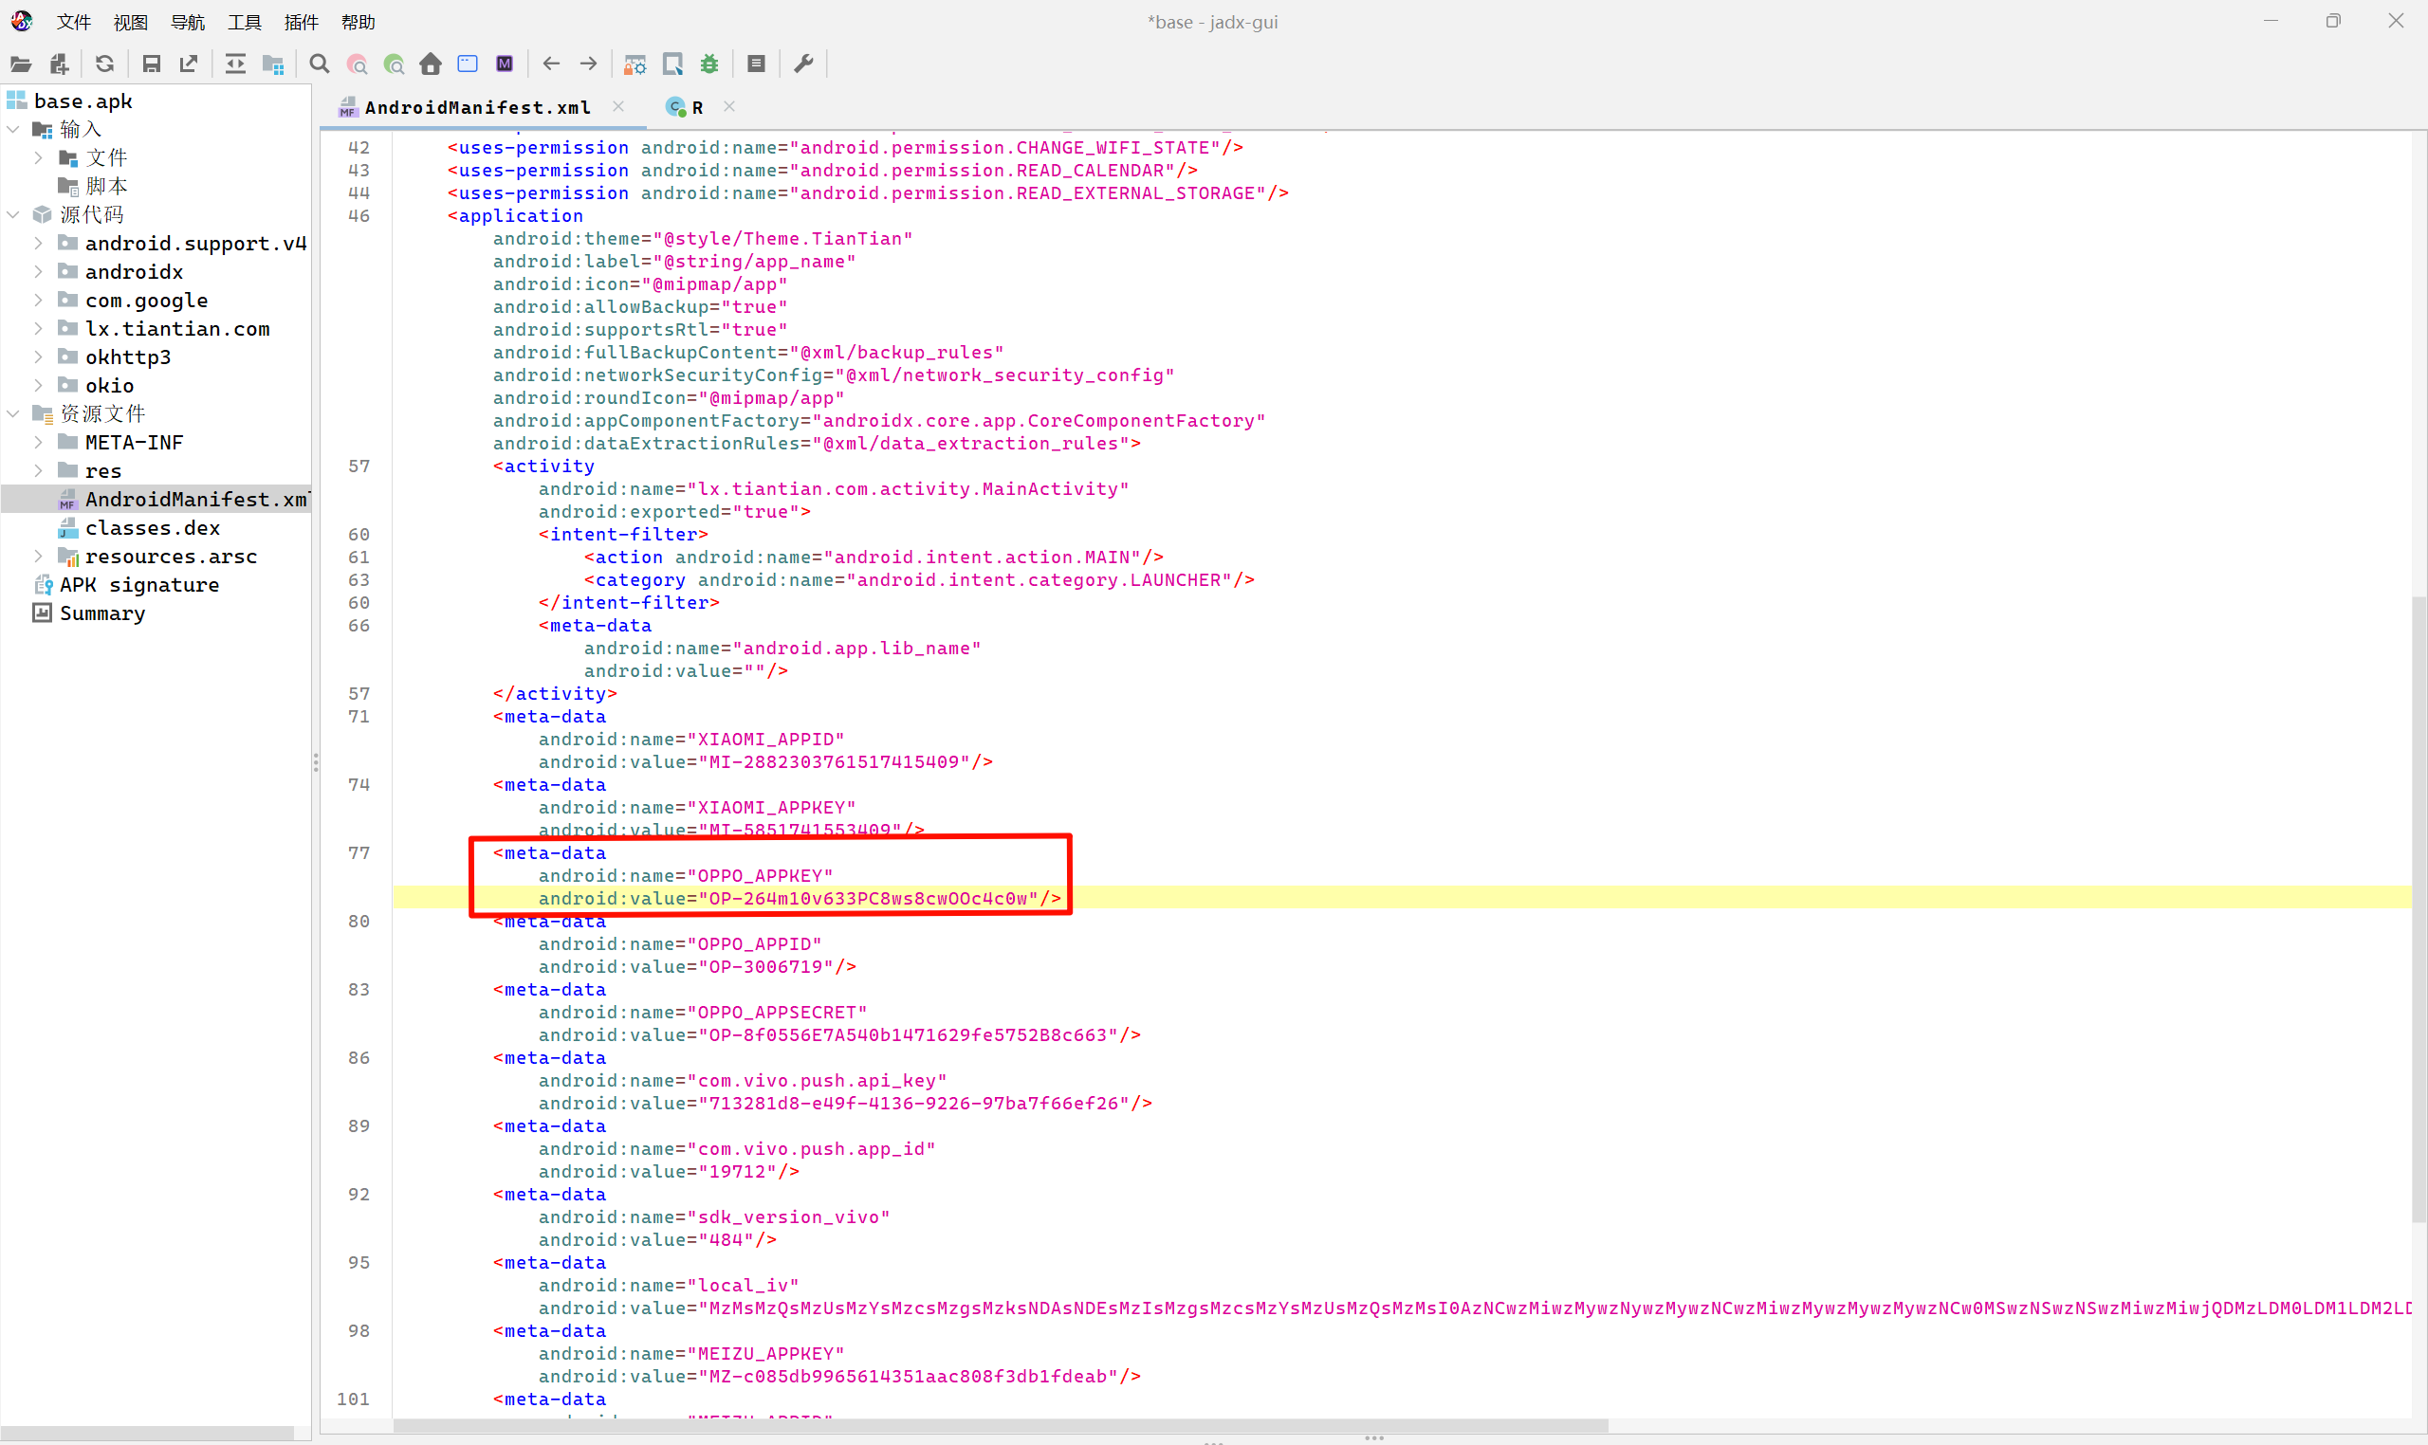Navigate forward with right arrow
Screen dimensions: 2428x1445
[x=588, y=64]
